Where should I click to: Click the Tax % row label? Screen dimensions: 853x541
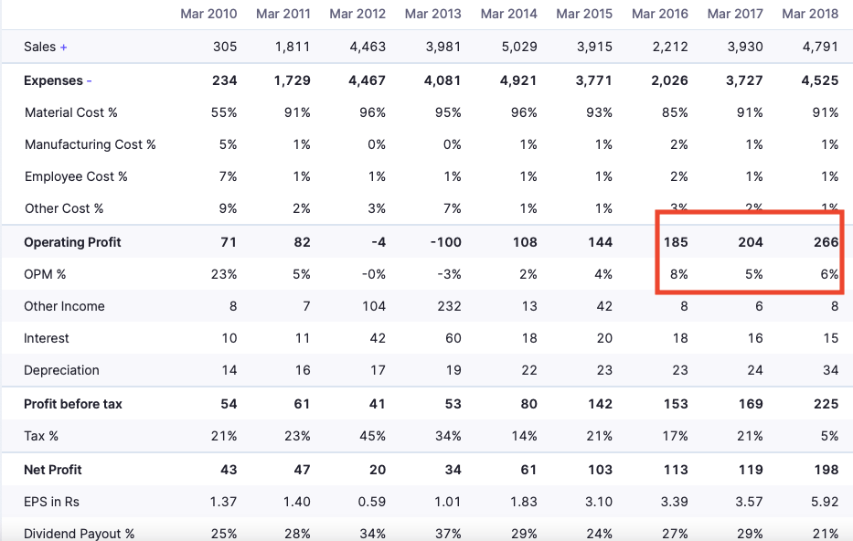[41, 436]
